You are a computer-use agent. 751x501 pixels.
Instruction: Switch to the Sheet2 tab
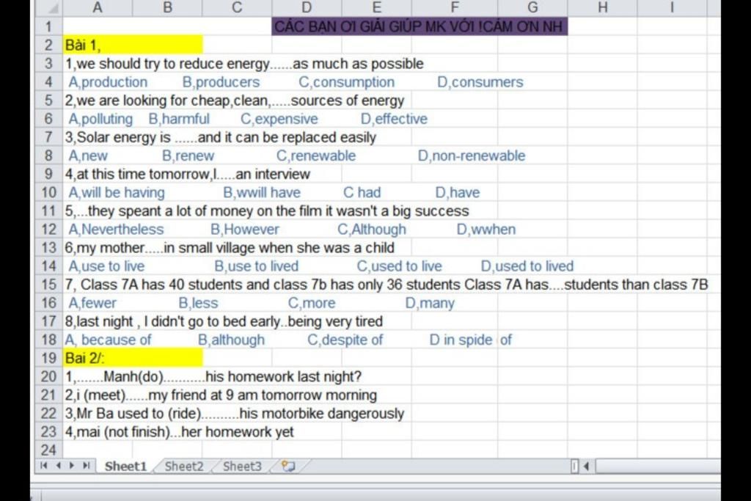point(184,466)
